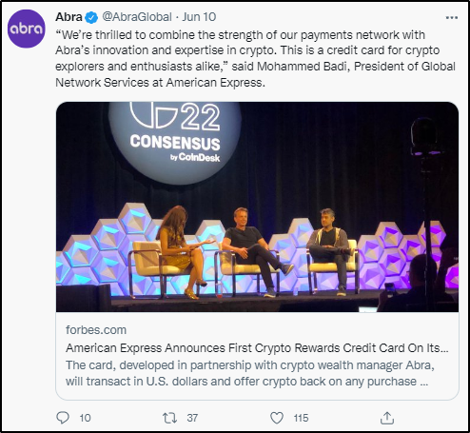
Task: Open the @AbraGlobal handle link
Action: (x=137, y=17)
